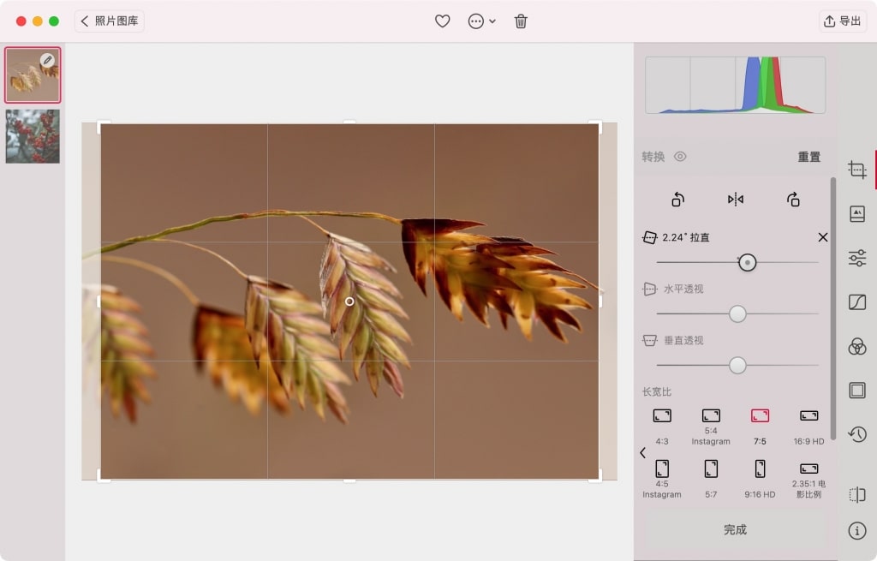
Task: Mark photo as favorite with heart
Action: (x=443, y=21)
